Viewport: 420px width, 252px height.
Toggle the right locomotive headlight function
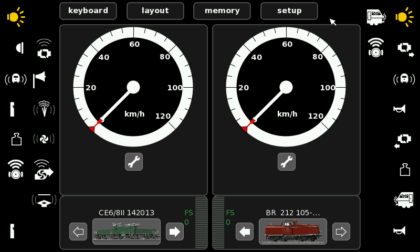tap(404, 17)
